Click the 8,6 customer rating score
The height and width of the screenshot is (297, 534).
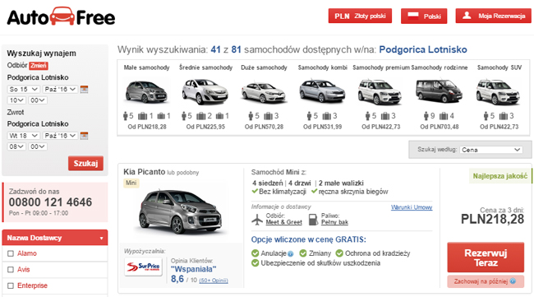pos(177,279)
